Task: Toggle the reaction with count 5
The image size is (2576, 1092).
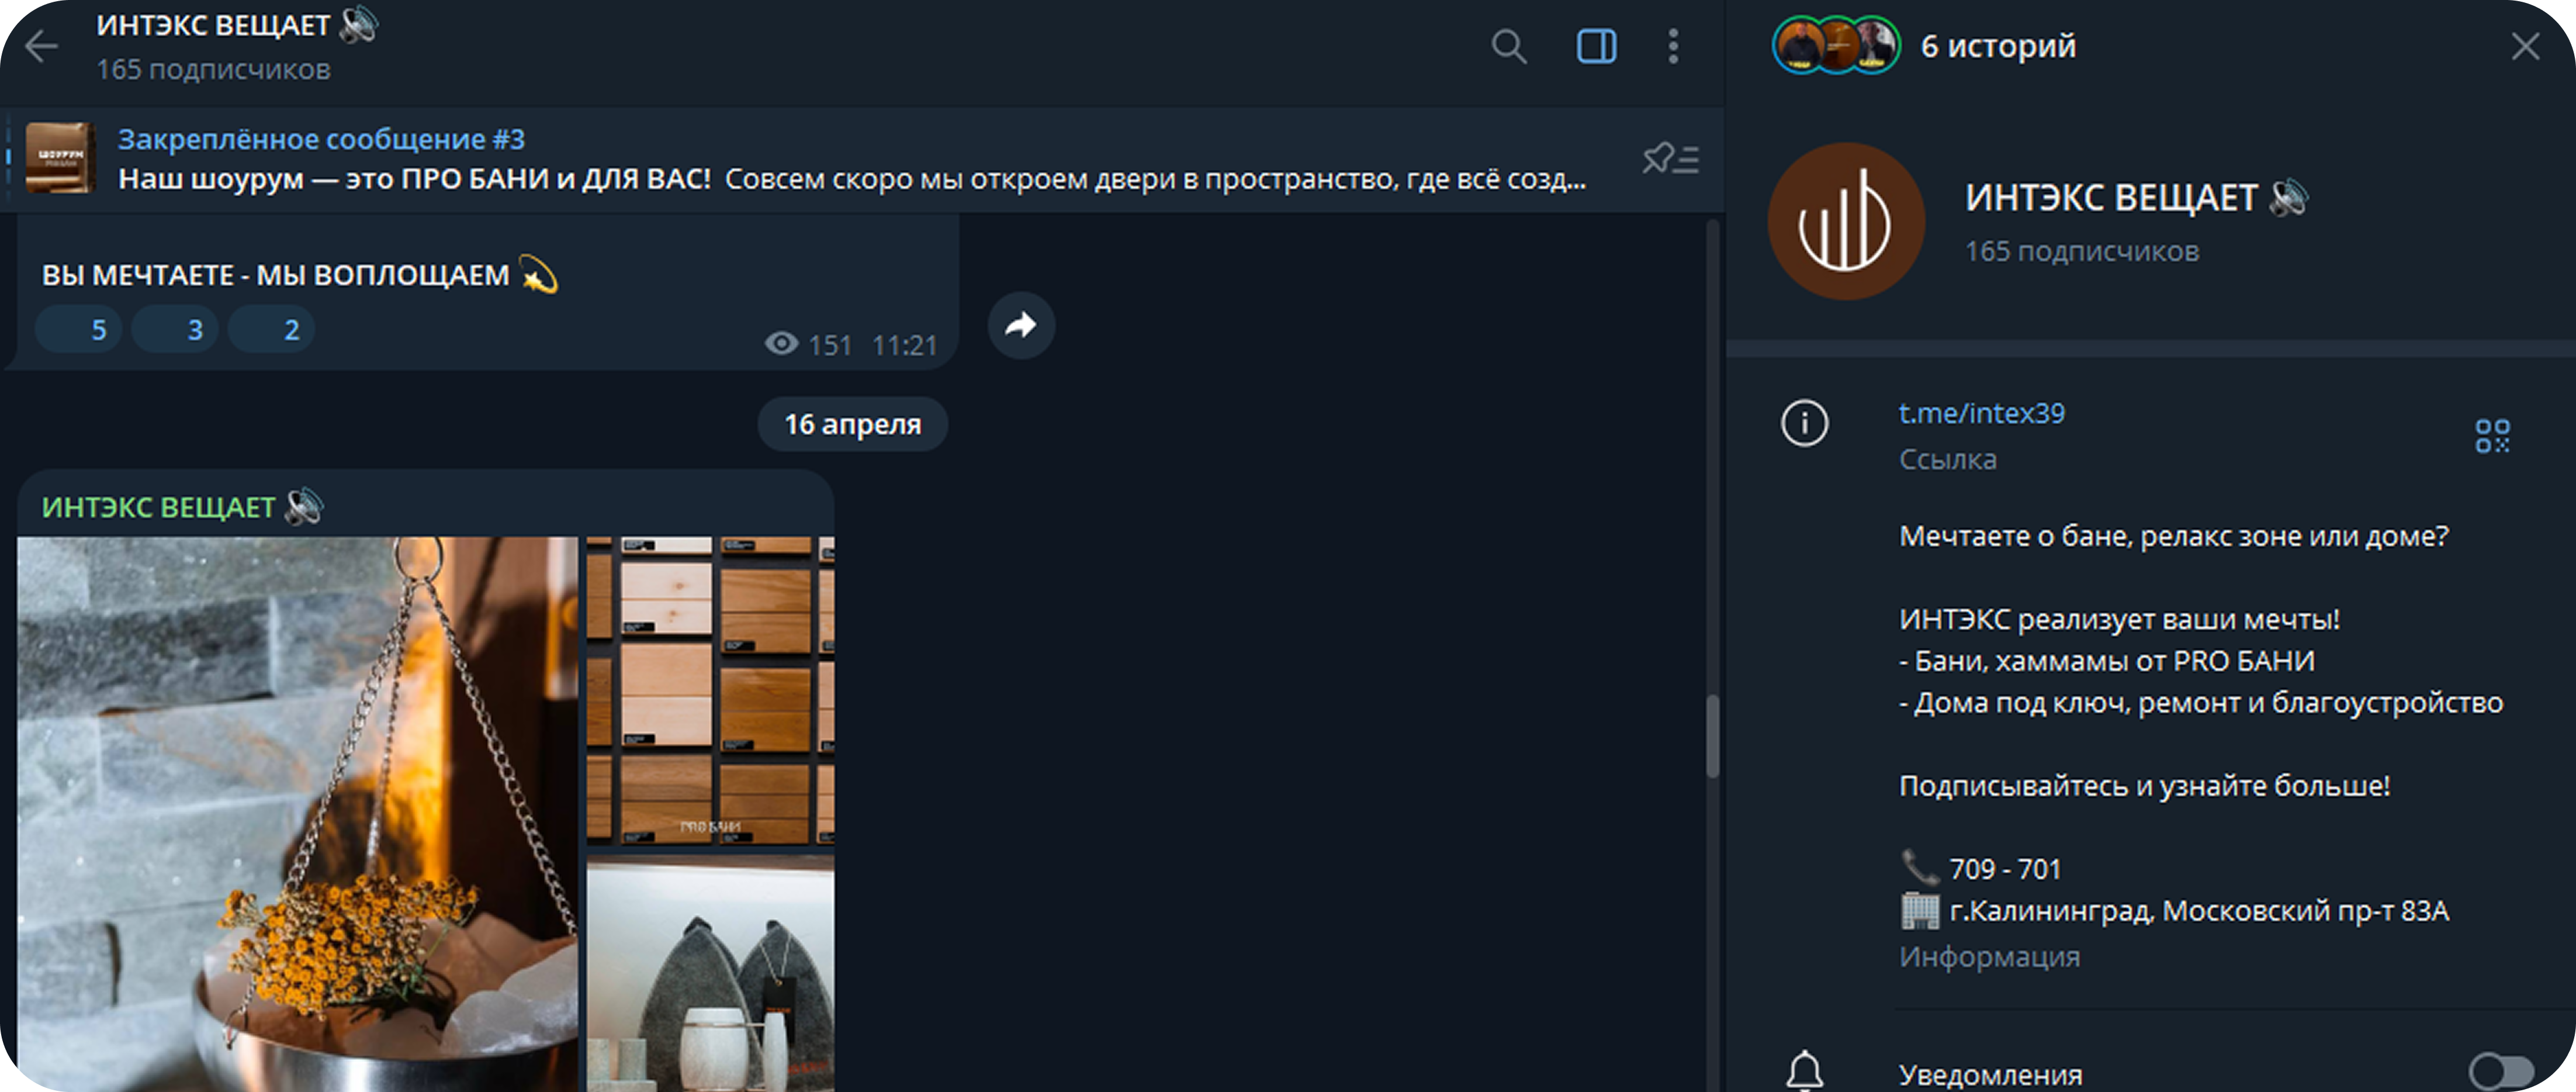Action: (79, 330)
